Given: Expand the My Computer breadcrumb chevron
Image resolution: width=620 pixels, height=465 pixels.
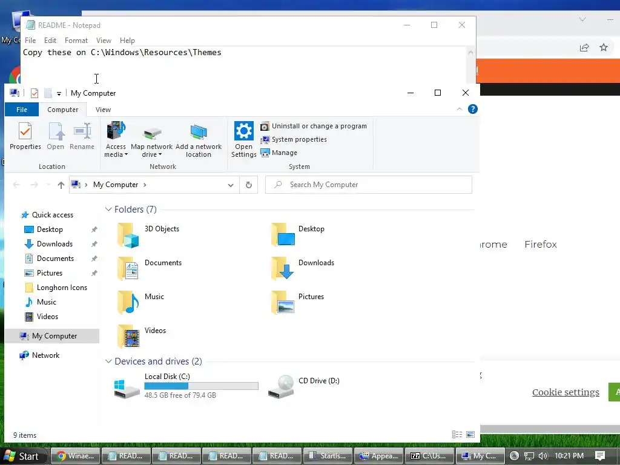Looking at the screenshot, I should 145,185.
